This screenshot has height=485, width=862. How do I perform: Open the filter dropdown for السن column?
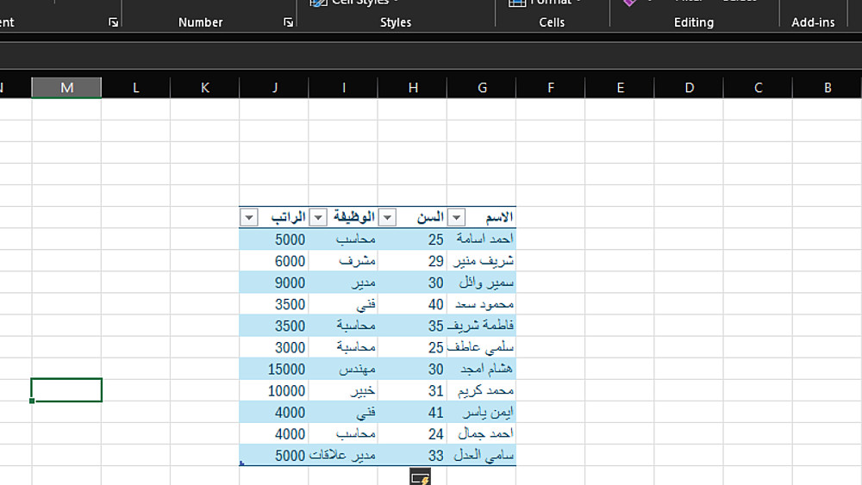click(387, 217)
